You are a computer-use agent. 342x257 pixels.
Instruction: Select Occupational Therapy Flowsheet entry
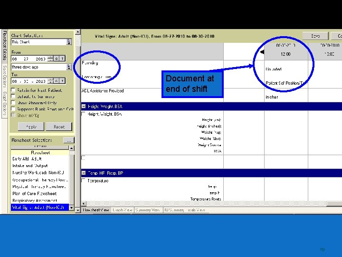coord(40,180)
